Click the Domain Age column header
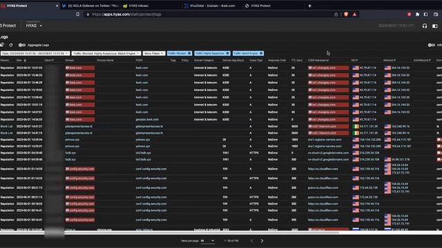The height and width of the screenshot is (248, 442). [233, 61]
